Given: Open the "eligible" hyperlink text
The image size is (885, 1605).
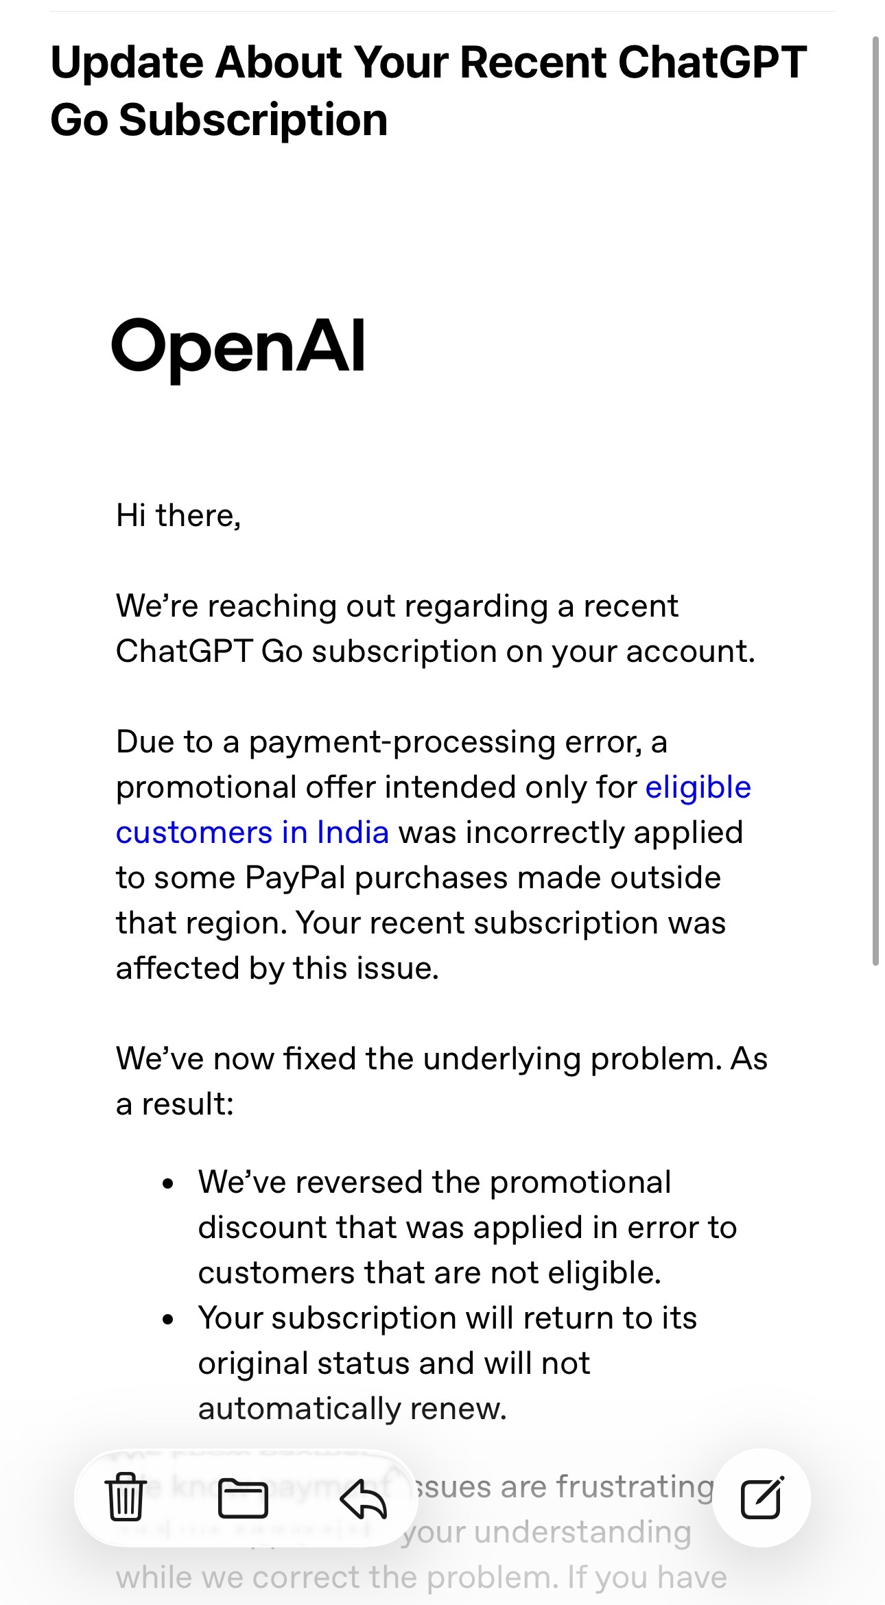Looking at the screenshot, I should click(x=698, y=787).
